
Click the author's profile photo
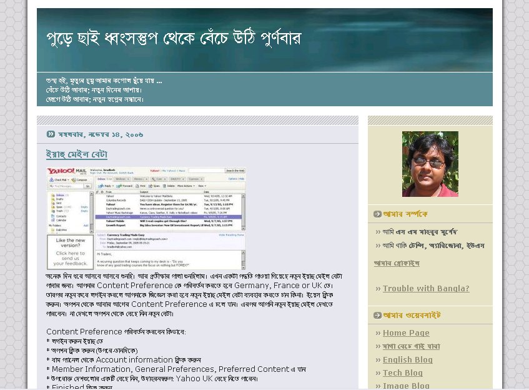coord(430,164)
